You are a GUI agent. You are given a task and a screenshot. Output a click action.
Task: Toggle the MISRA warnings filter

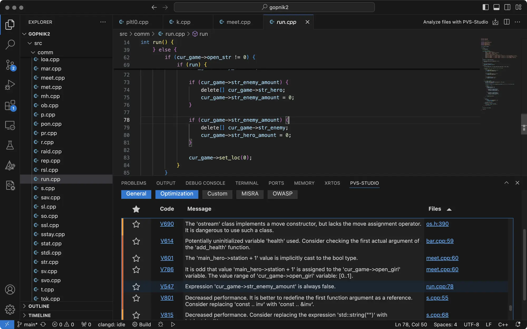250,194
